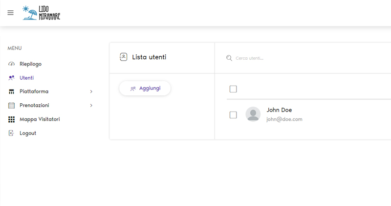Click the Mappa Visitatori grid icon

click(12, 119)
